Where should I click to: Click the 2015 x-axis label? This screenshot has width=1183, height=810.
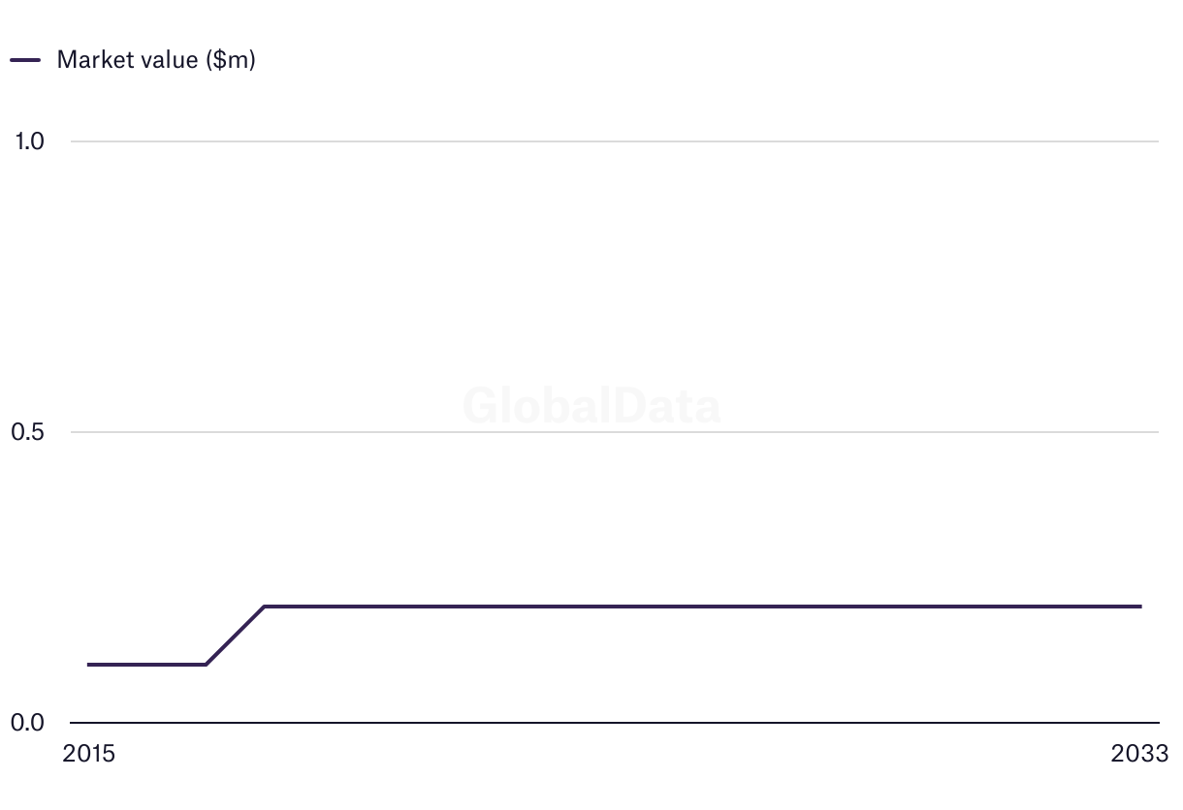88,754
